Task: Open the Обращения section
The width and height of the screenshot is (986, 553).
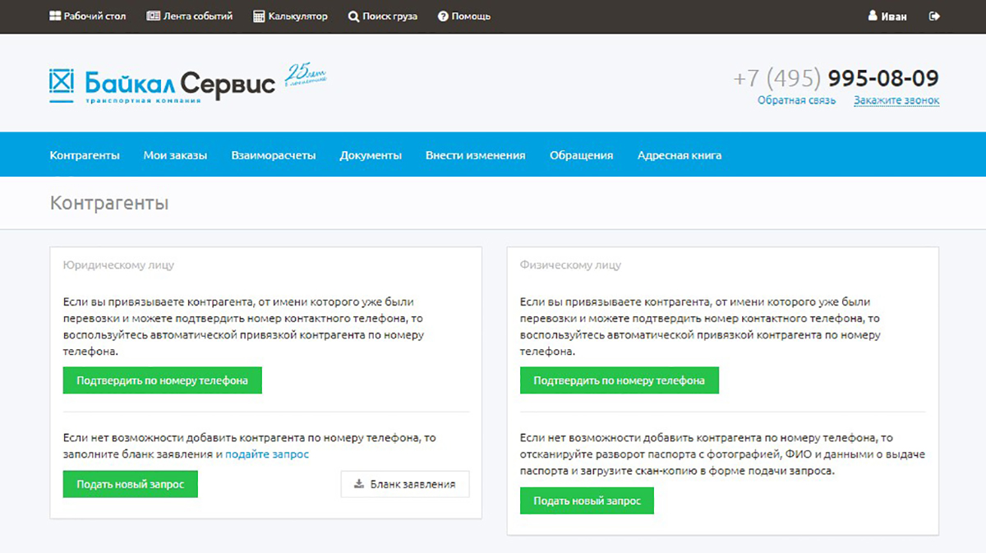Action: (x=581, y=155)
